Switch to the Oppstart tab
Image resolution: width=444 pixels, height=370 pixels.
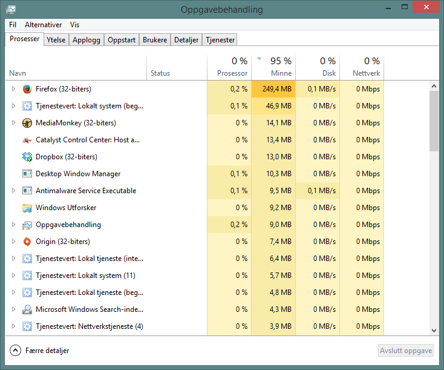coord(122,40)
